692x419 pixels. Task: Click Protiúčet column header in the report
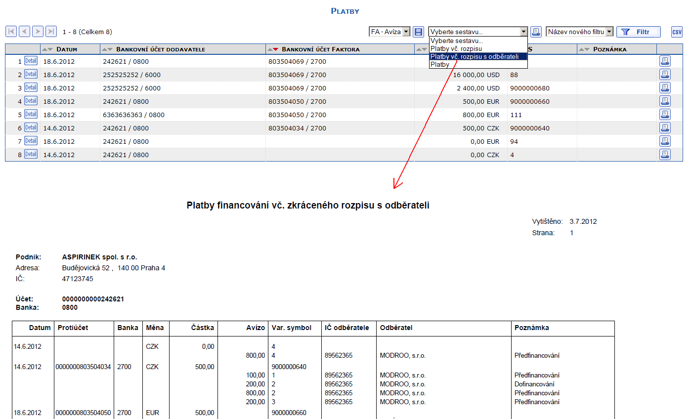pyautogui.click(x=73, y=328)
